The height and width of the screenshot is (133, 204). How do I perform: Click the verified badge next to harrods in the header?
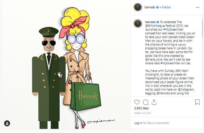point(157,7)
